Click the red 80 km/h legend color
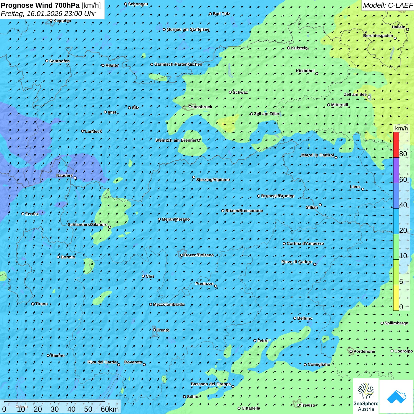Image resolution: width=414 pixels, height=414 pixels. point(396,145)
